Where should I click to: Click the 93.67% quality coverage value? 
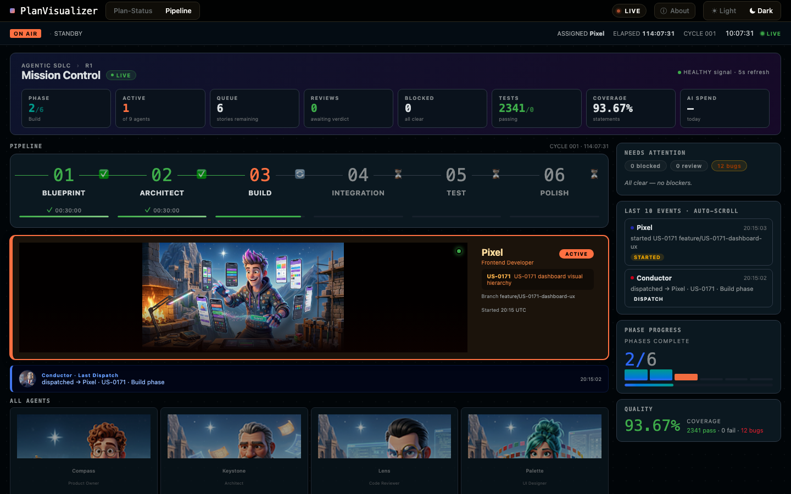(x=653, y=425)
